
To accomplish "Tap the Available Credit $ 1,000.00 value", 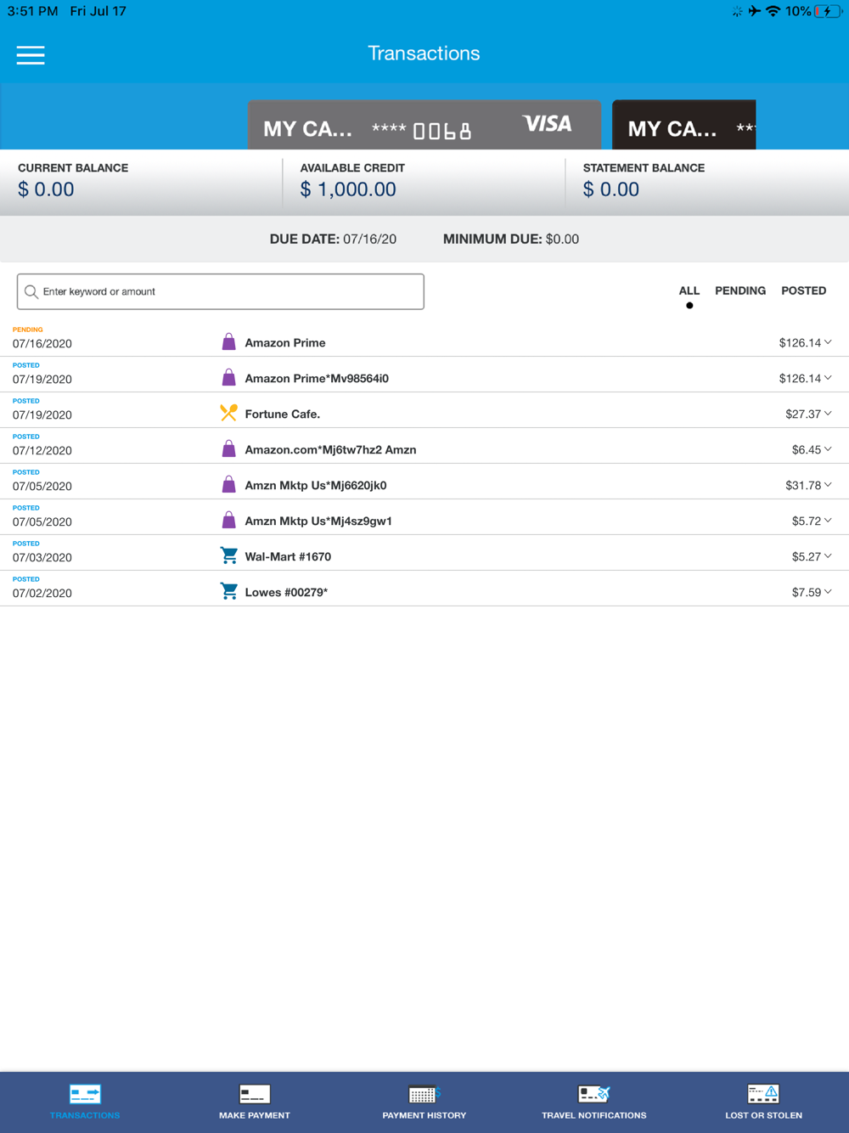I will click(348, 189).
